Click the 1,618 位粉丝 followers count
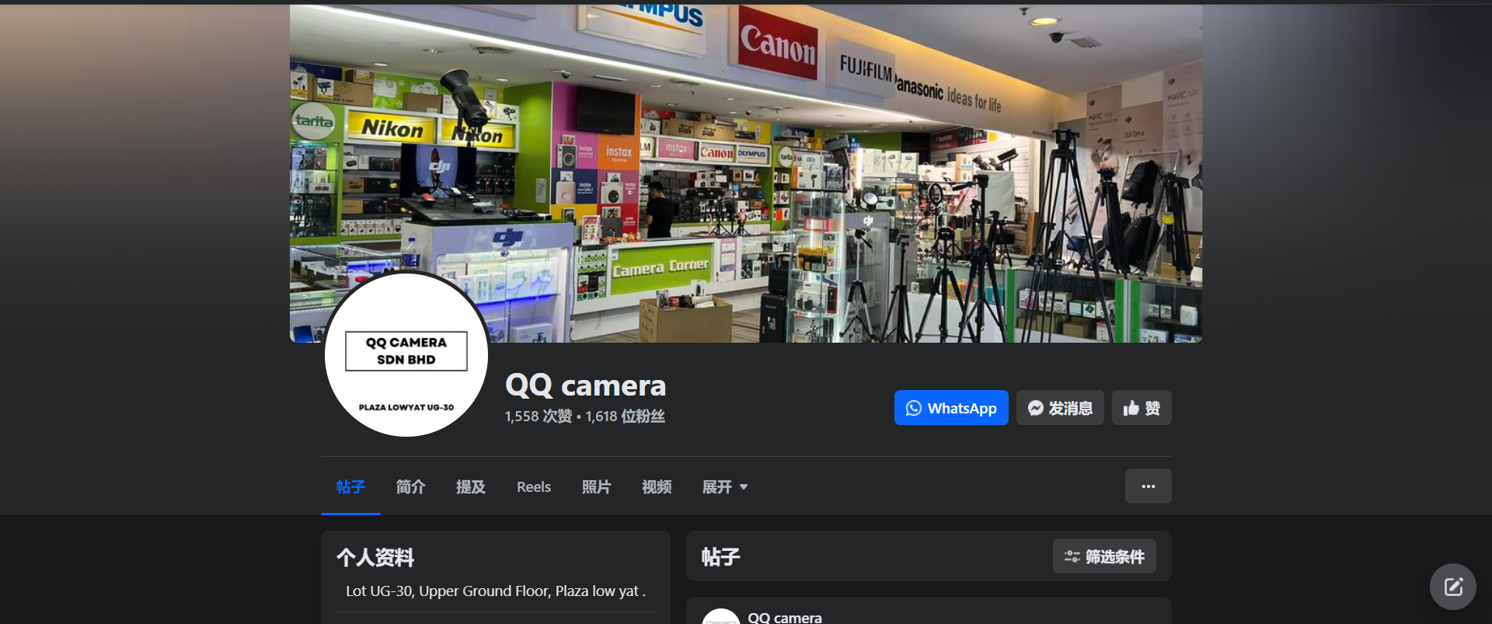 coord(625,417)
